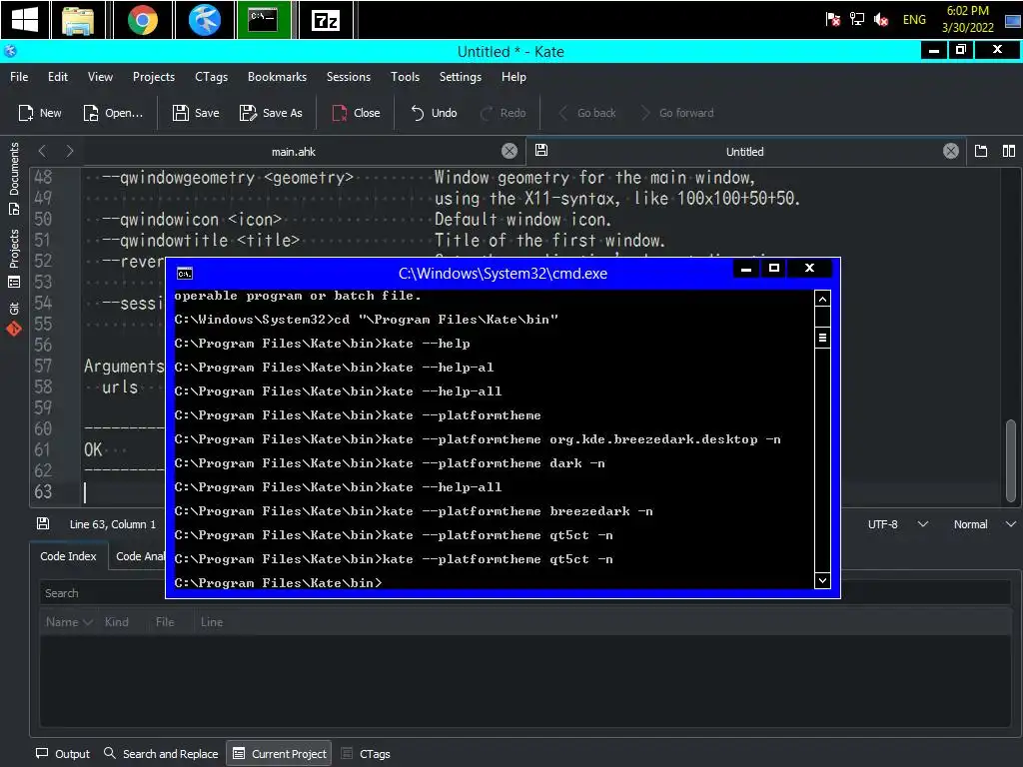Image resolution: width=1023 pixels, height=767 pixels.
Task: Open the View menu
Action: click(x=100, y=76)
